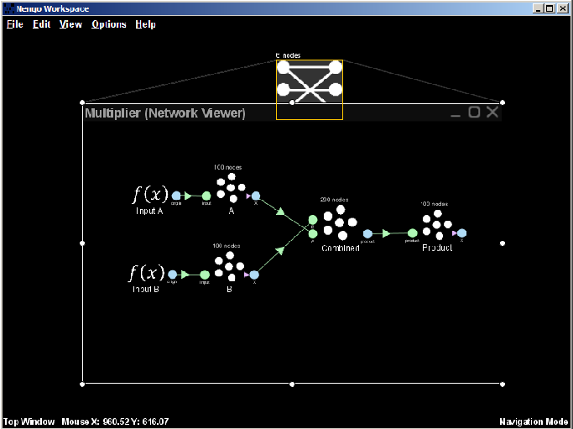Click the origin circle of Input A
The image size is (573, 429).
[176, 196]
